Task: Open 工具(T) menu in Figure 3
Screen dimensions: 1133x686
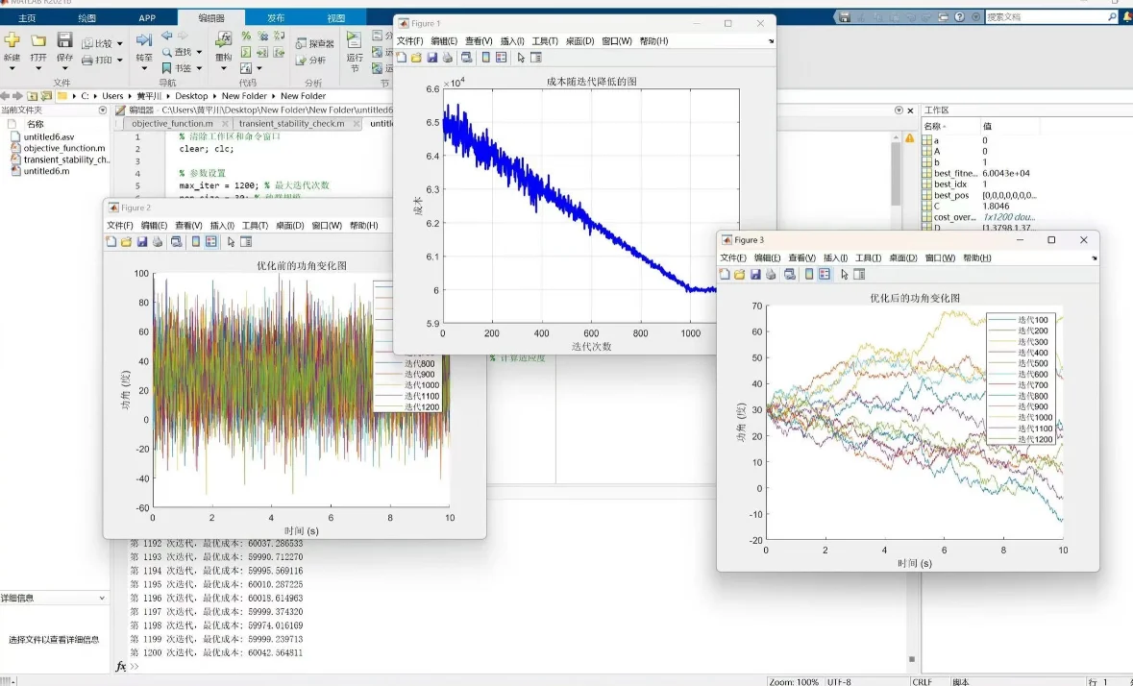Action: coord(868,257)
